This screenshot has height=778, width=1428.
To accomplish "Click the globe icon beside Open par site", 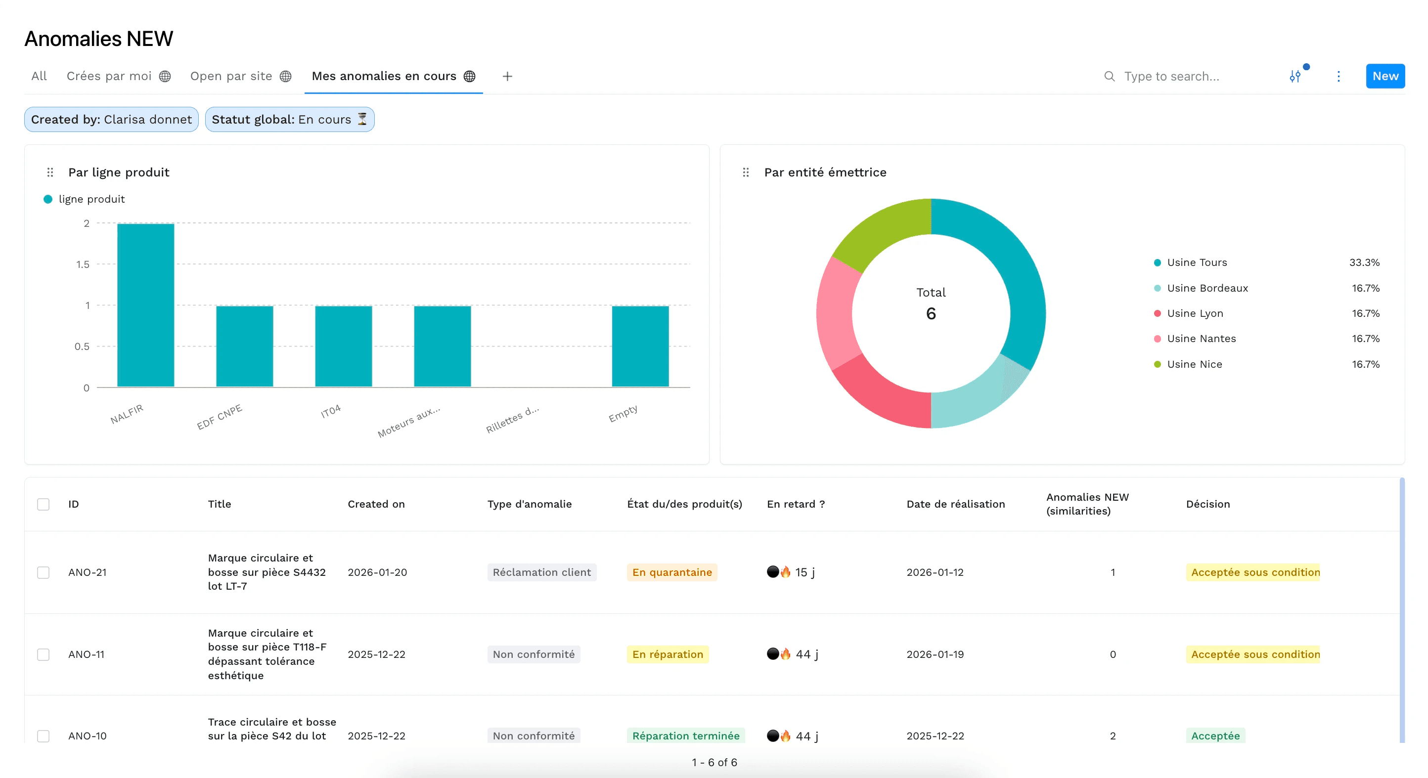I will pos(285,76).
